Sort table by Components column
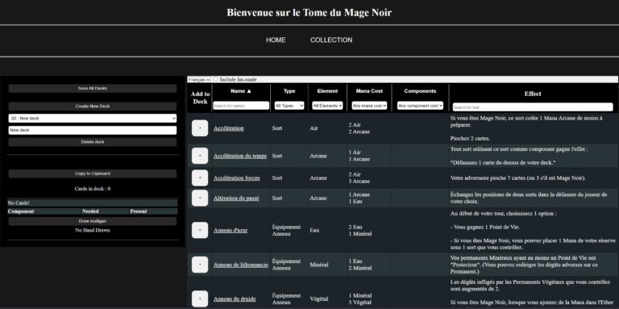The width and height of the screenshot is (619, 309). (420, 91)
